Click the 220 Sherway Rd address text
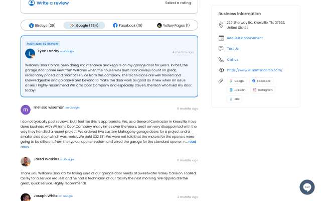This screenshot has width=321, height=201. (256, 25)
